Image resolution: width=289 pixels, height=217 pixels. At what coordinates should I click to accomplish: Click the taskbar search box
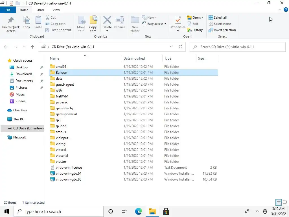[x=59, y=211]
